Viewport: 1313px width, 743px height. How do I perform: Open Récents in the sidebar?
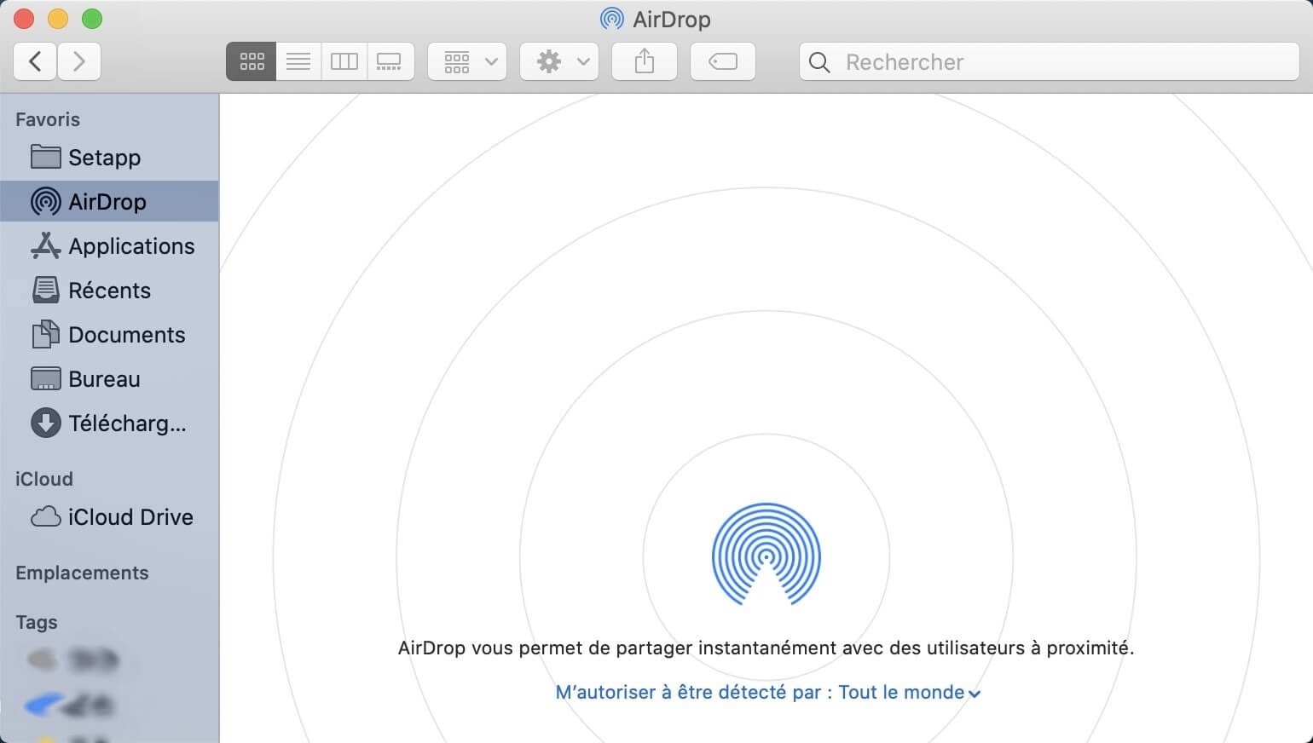click(x=109, y=291)
